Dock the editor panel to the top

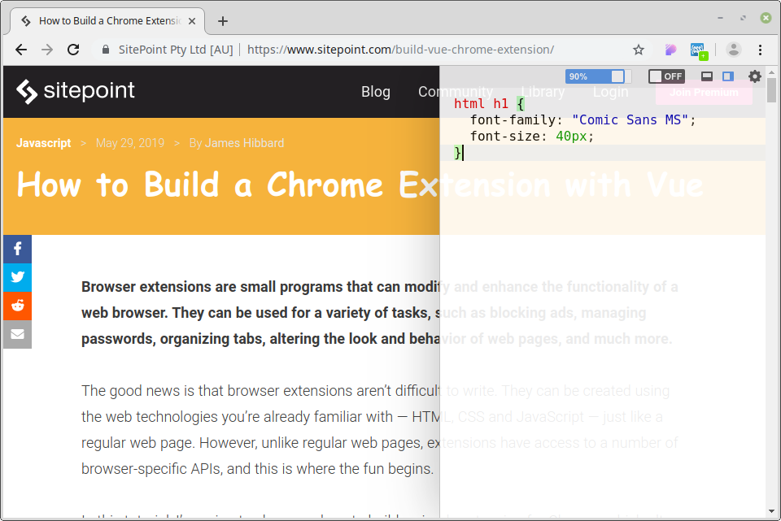(707, 76)
